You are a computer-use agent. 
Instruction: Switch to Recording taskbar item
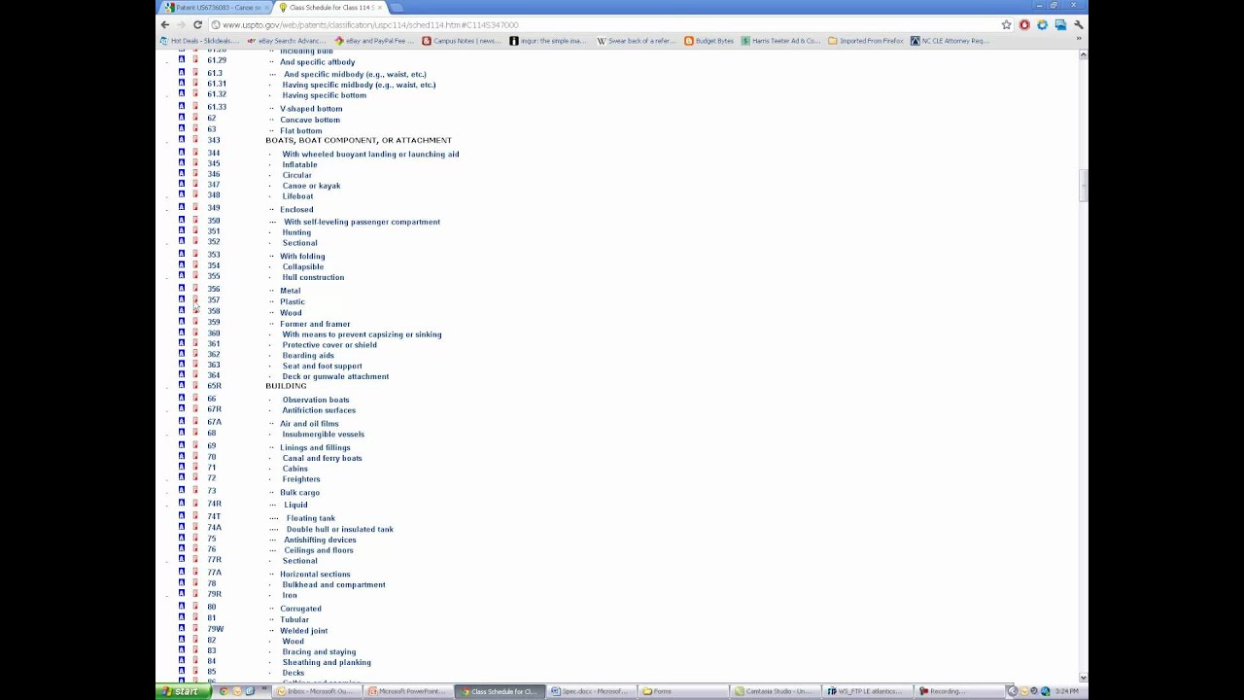(958, 691)
